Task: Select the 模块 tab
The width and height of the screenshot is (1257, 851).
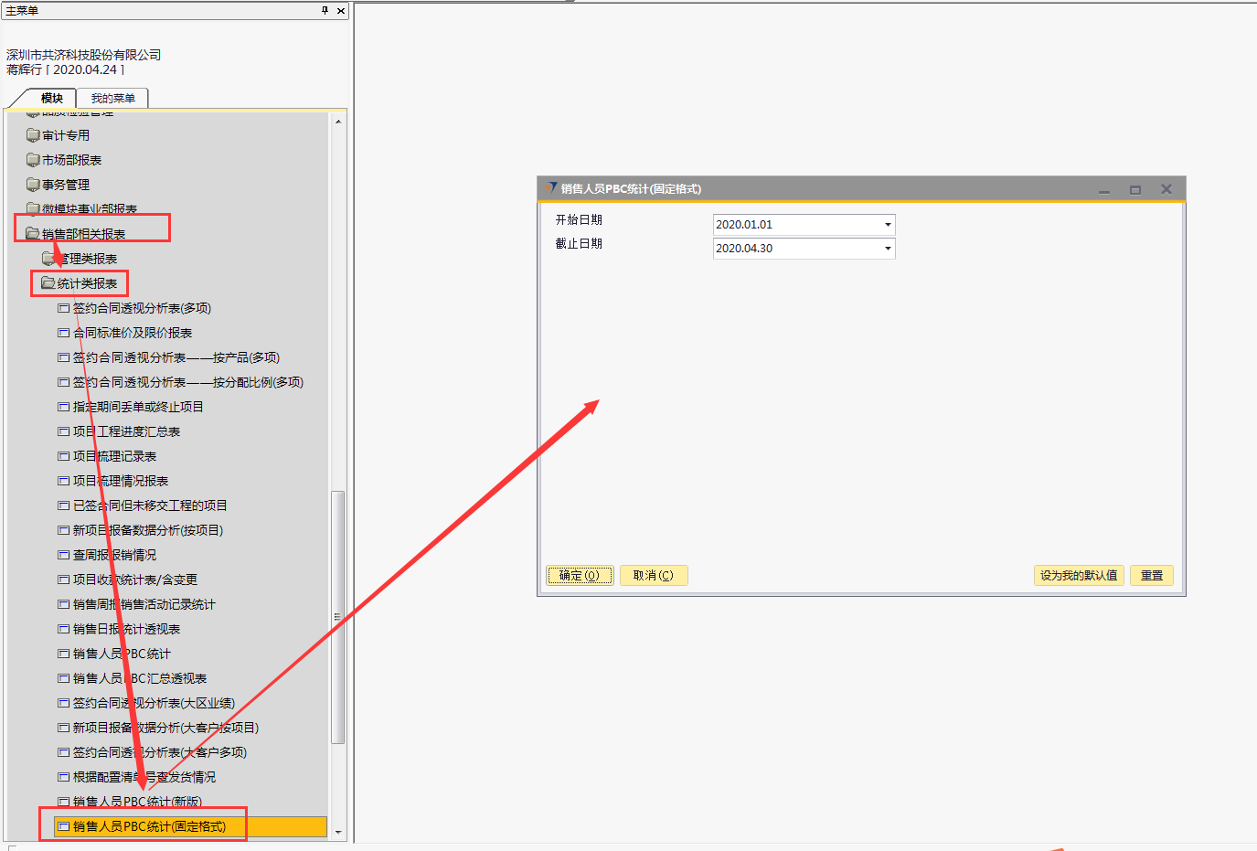Action: tap(51, 99)
